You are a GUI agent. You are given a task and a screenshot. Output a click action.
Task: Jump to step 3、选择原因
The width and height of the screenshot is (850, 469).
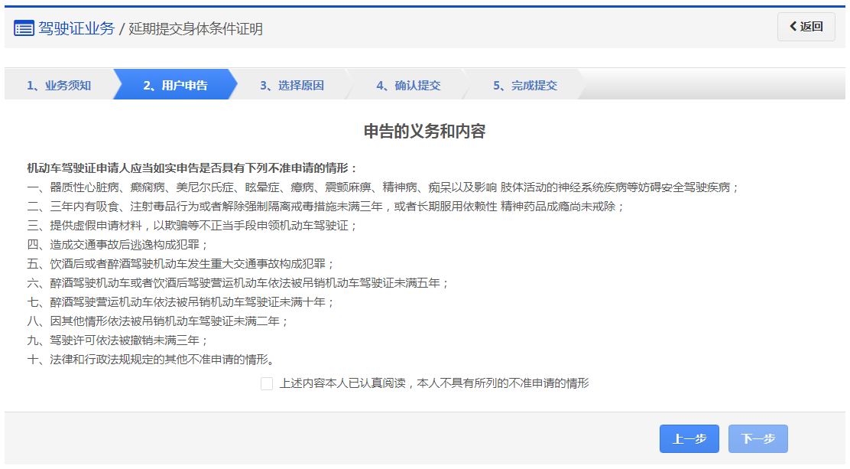pyautogui.click(x=291, y=85)
